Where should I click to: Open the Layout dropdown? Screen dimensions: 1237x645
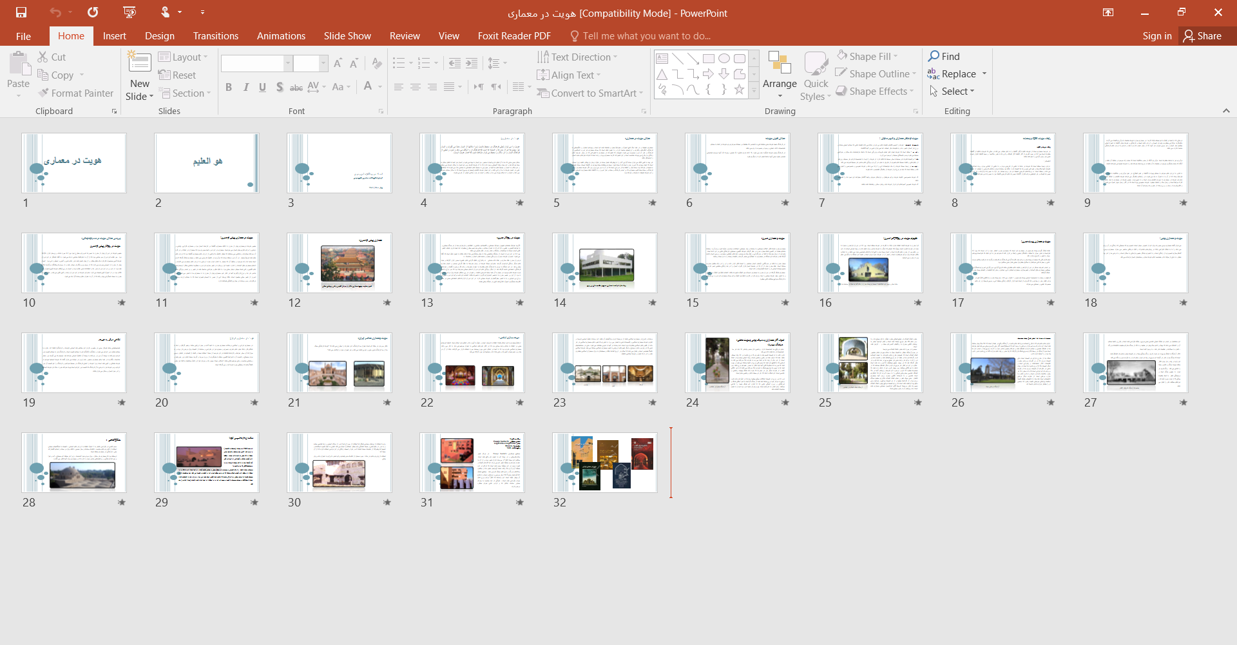[x=184, y=57]
